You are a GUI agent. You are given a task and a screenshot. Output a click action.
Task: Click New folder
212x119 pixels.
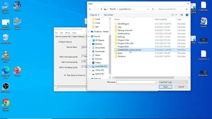point(108,15)
